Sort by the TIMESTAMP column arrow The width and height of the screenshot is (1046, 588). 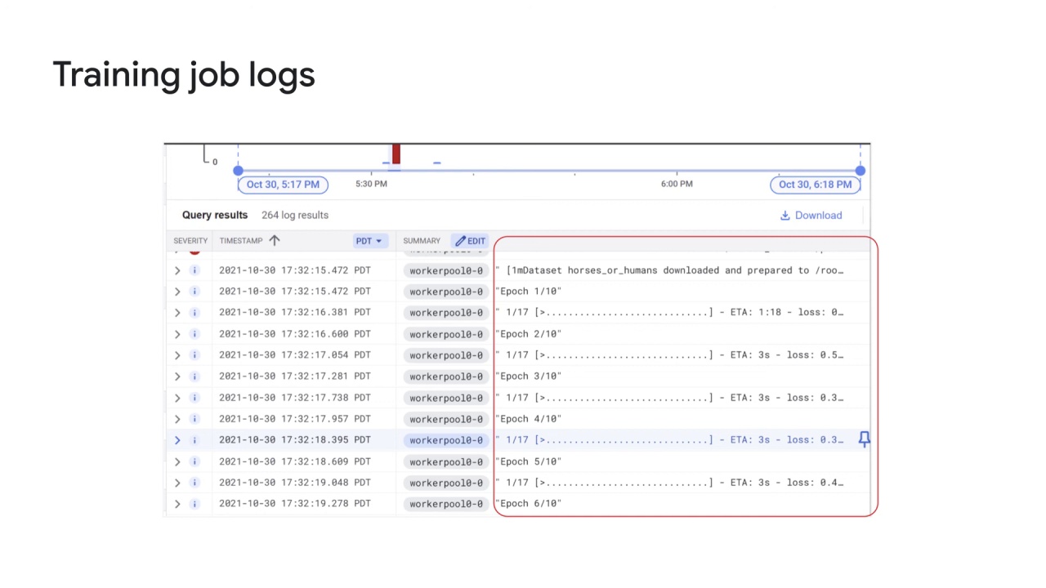[x=275, y=240]
